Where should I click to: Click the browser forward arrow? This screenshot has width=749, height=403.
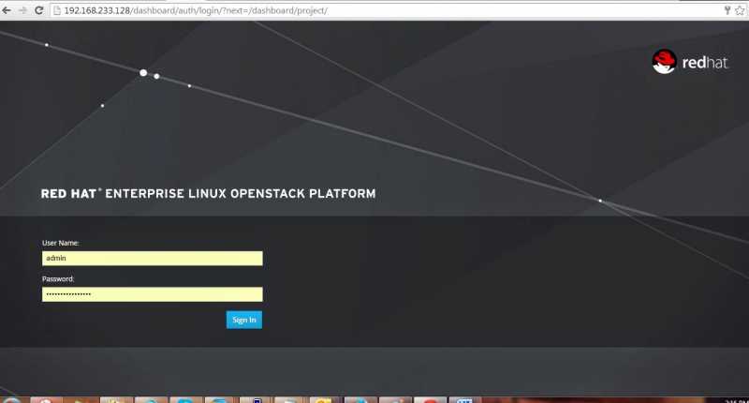click(22, 10)
